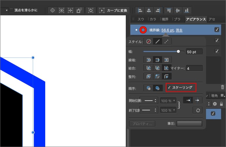Select the round cap line end option
Screen dimensions: 226x147
[x=148, y=60]
